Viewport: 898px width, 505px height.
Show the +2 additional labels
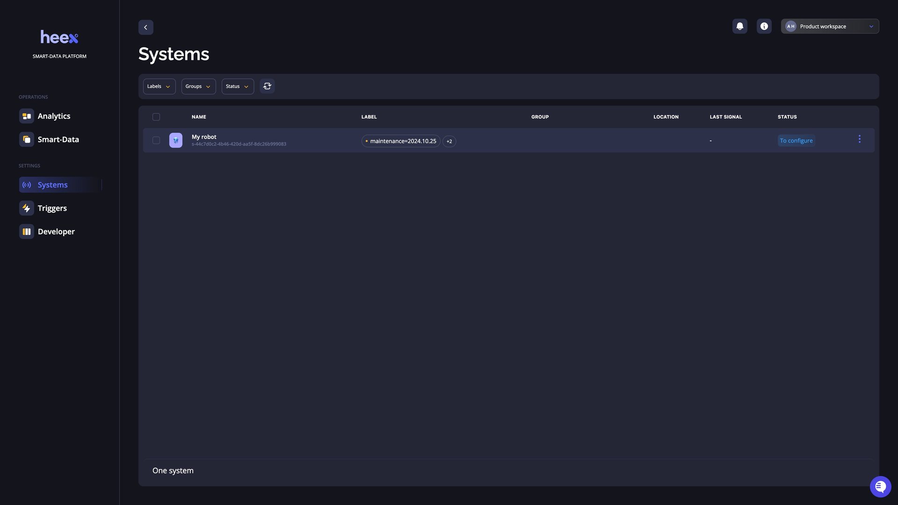pos(449,141)
